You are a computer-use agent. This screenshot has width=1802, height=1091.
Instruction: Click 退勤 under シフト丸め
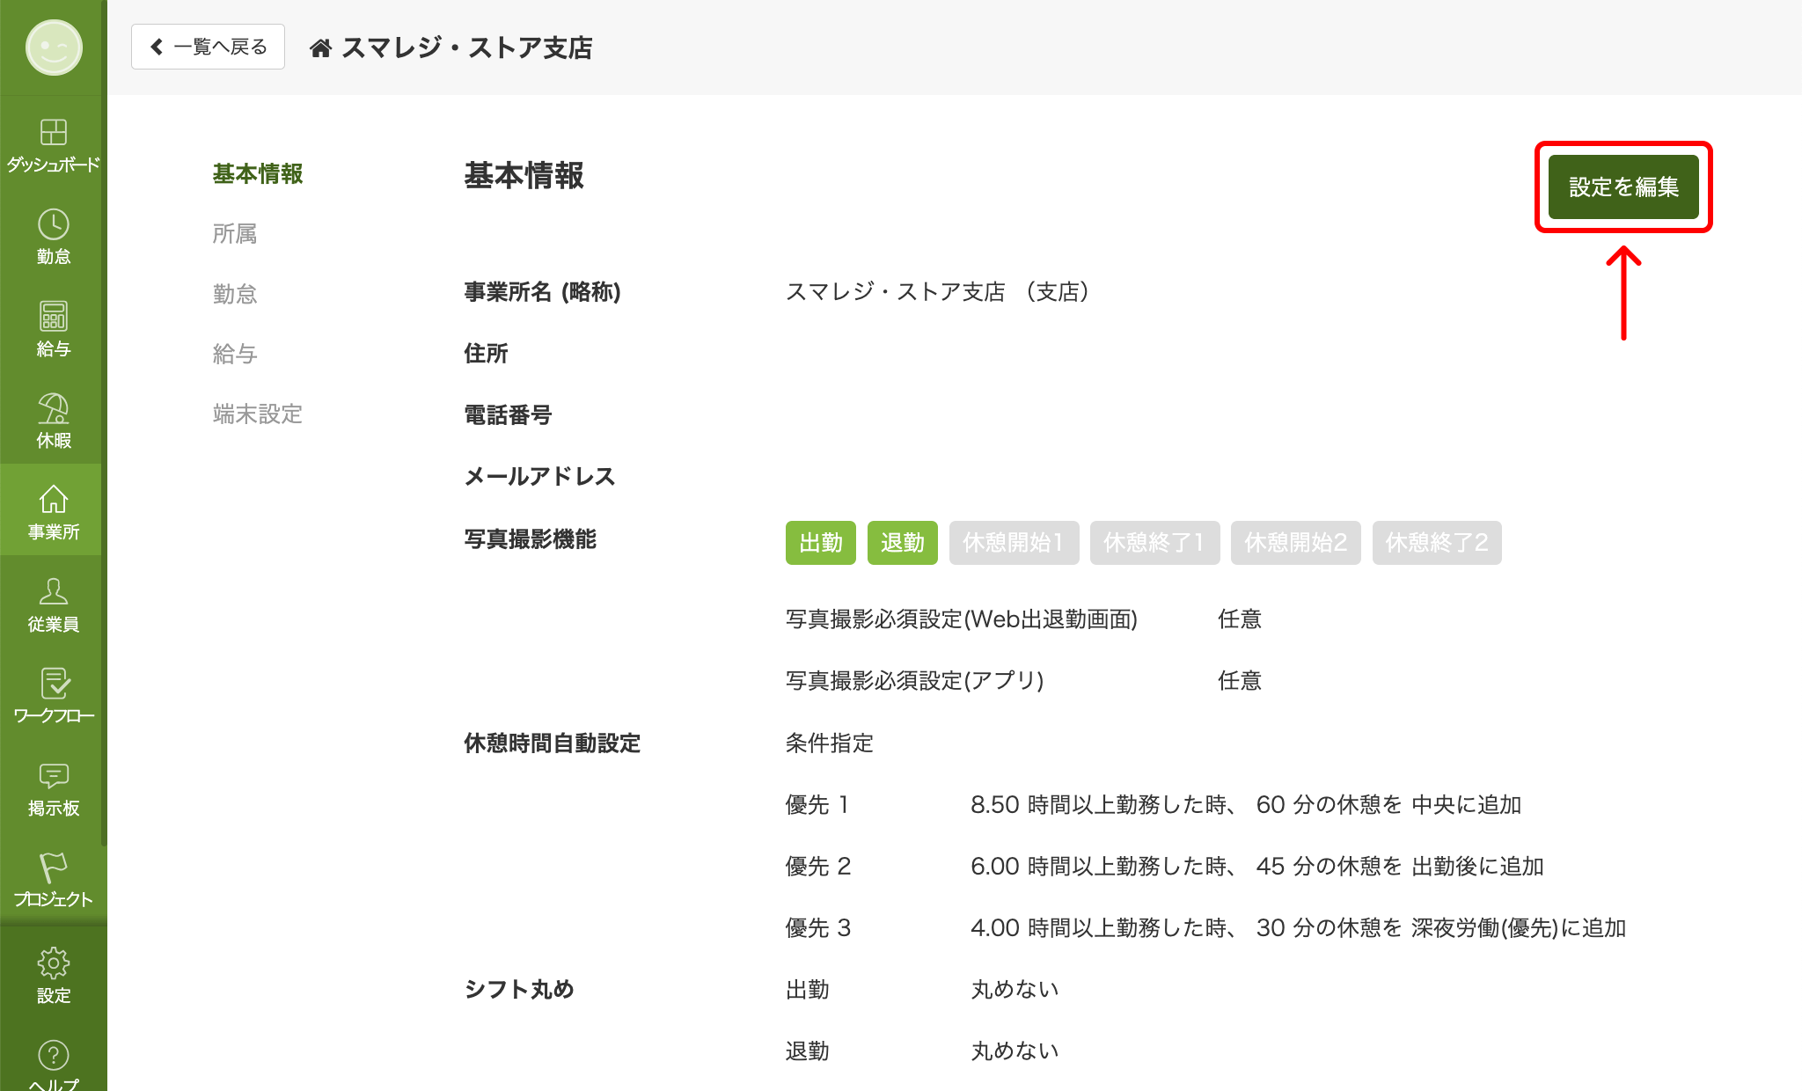click(808, 1051)
